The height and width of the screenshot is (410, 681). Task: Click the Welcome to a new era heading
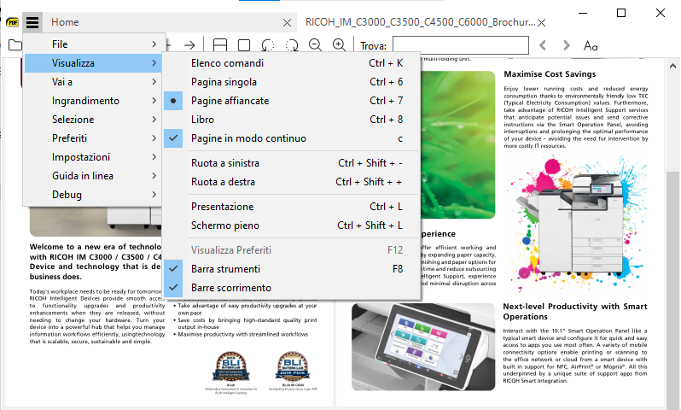coord(96,261)
